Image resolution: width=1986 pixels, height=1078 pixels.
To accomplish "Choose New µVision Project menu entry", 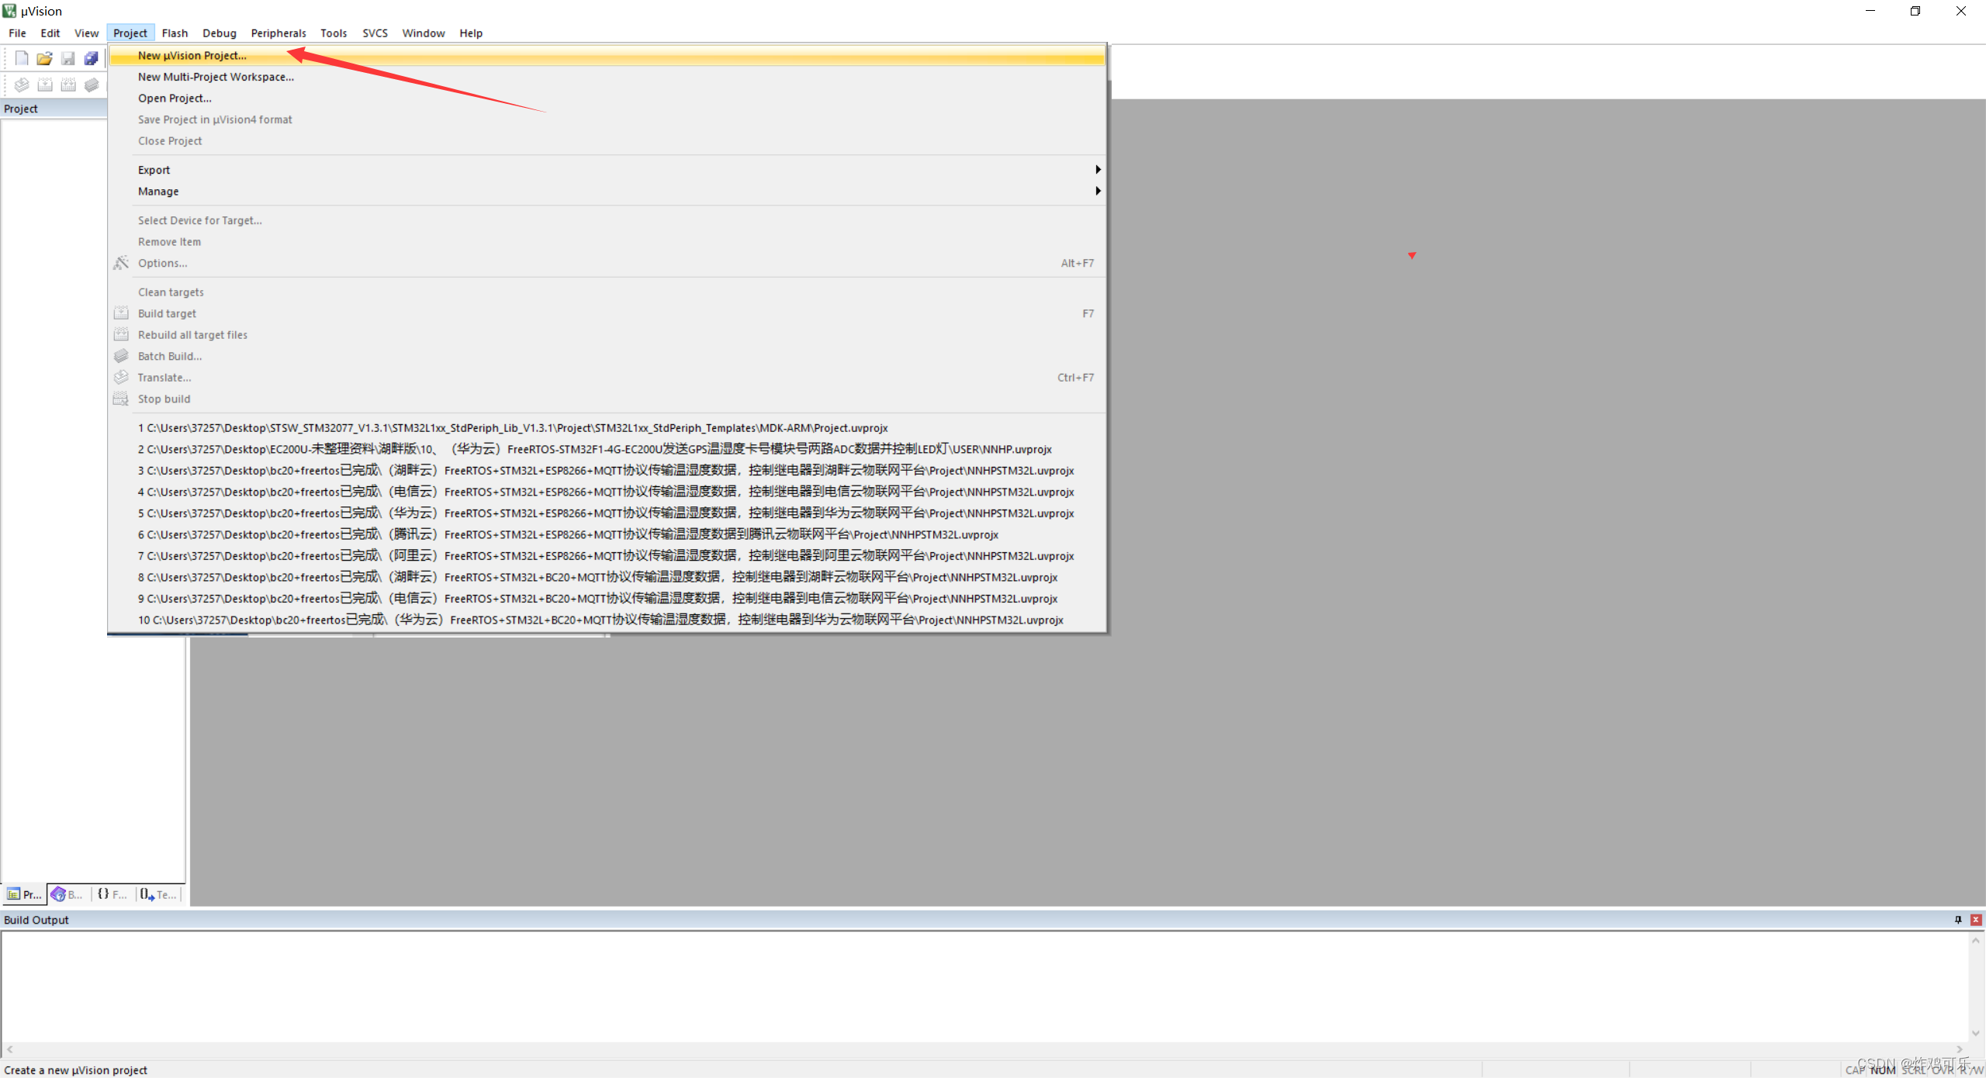I will [x=192, y=56].
